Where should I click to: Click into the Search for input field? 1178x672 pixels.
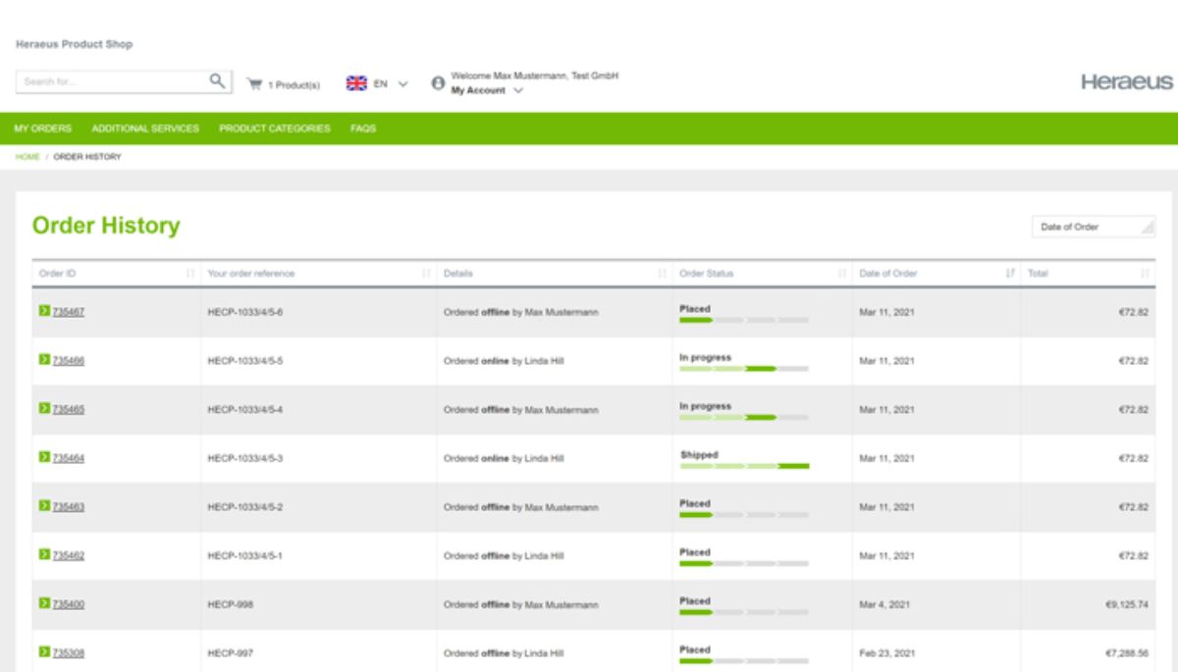pyautogui.click(x=110, y=81)
